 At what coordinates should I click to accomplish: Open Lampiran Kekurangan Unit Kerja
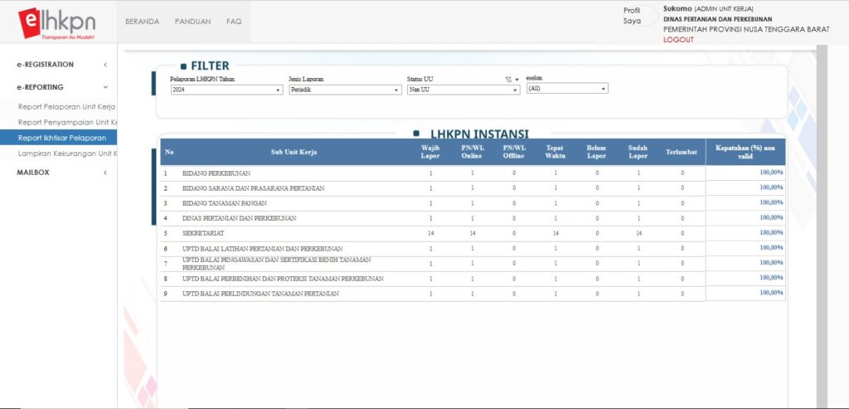pos(66,153)
